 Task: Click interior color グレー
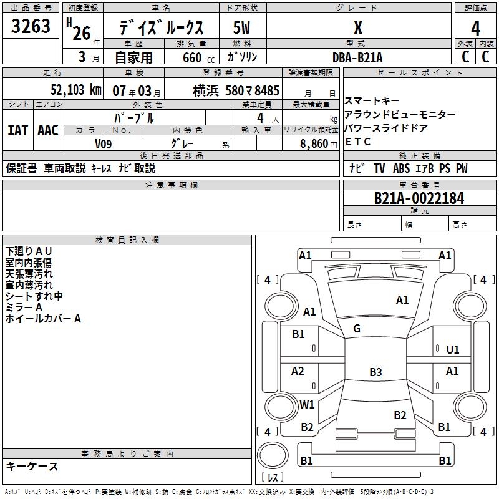182,143
